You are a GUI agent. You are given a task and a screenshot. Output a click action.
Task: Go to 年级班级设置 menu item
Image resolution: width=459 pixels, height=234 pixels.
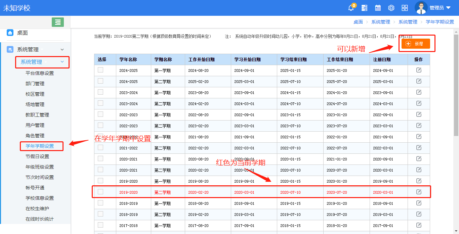[x=40, y=167]
